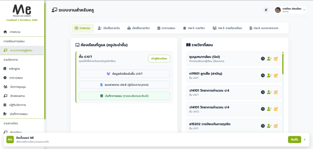Switch to the เช็คชื่อรายวัน tab
Viewport: 313px width, 149px height.
(x=109, y=28)
